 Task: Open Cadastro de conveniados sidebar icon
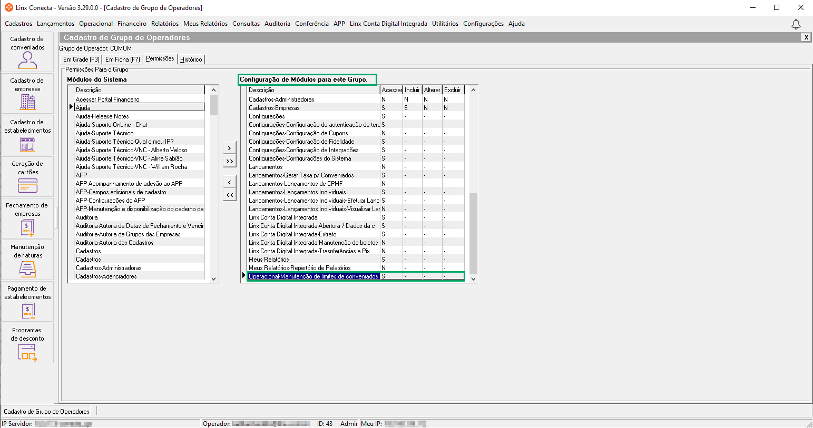27,61
